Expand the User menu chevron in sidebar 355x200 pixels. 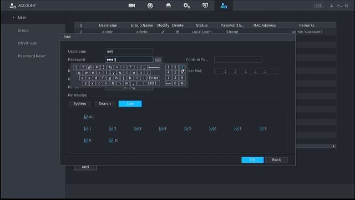[x=13, y=17]
